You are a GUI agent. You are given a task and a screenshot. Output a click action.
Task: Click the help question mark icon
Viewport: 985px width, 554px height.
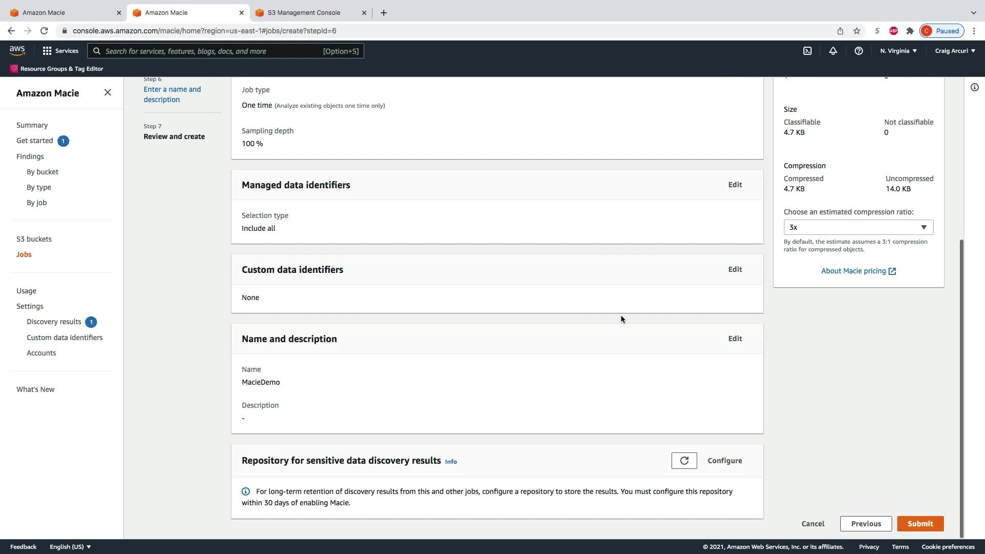858,51
